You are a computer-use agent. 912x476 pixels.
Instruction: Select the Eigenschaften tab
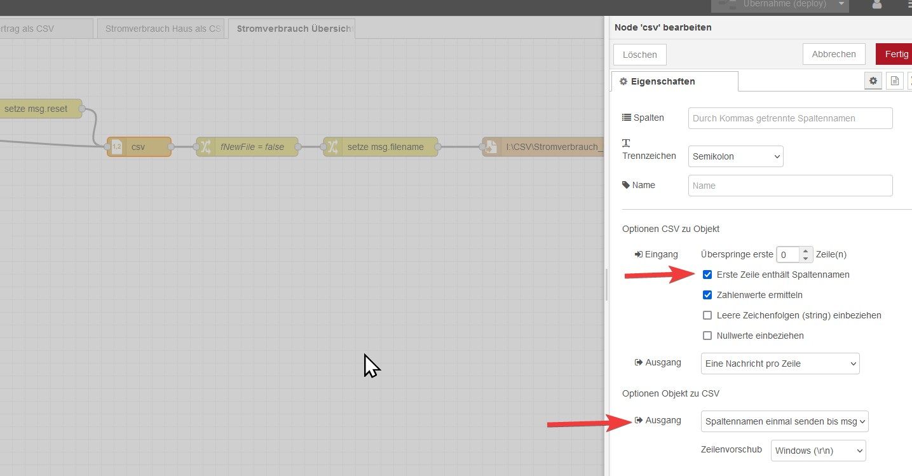(x=675, y=81)
